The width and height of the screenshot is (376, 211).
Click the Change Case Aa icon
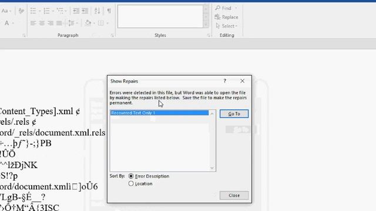(x=5, y=11)
